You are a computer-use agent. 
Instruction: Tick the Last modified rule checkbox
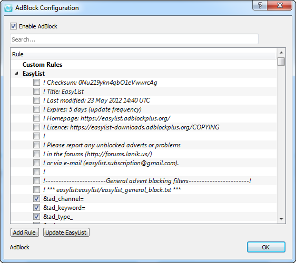37,100
